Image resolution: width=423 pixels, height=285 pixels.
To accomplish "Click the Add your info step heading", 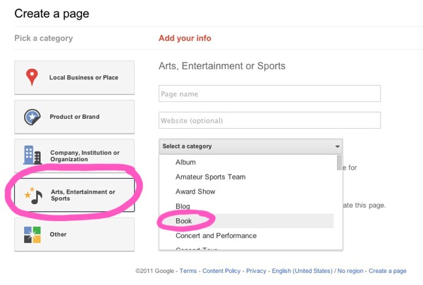I will click(x=185, y=38).
